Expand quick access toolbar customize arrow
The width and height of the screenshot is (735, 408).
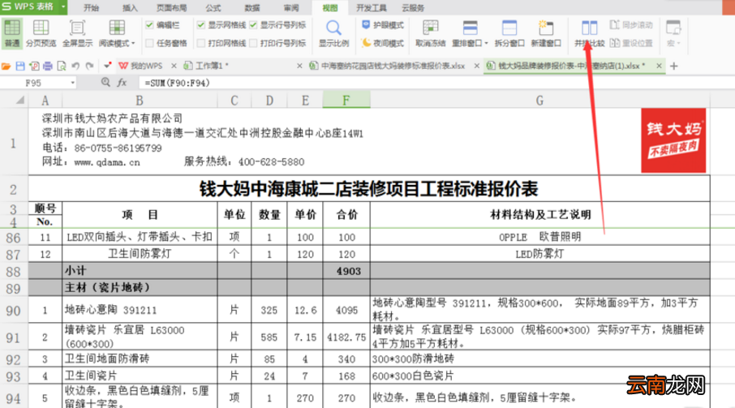click(x=107, y=66)
